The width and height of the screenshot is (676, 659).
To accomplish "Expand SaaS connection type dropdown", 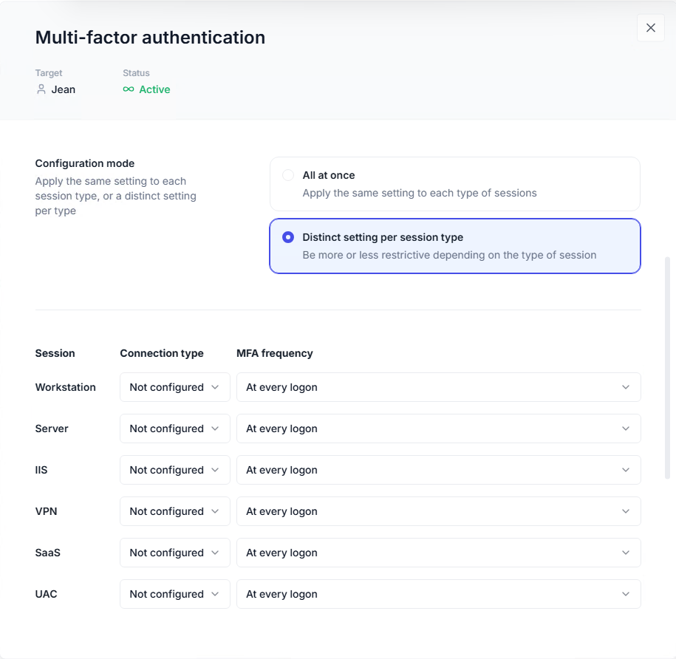I will [174, 553].
